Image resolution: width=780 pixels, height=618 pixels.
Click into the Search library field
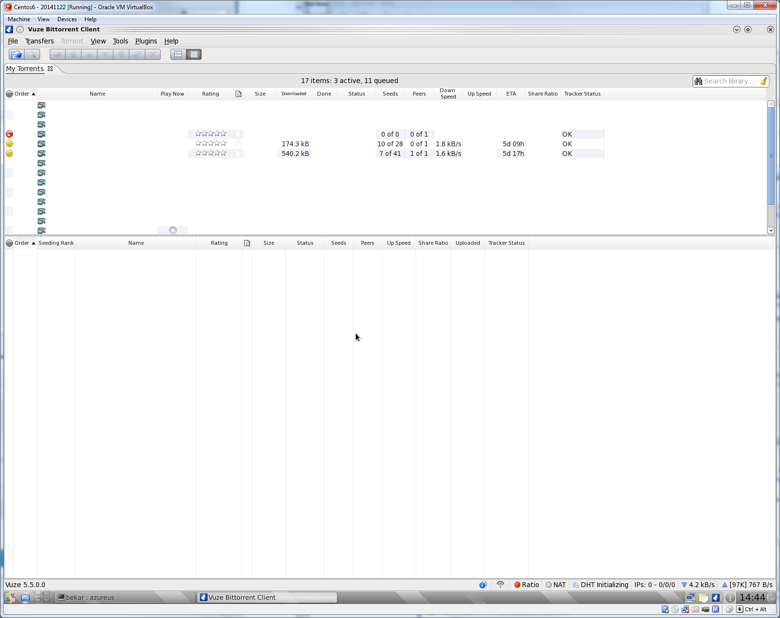tap(730, 81)
